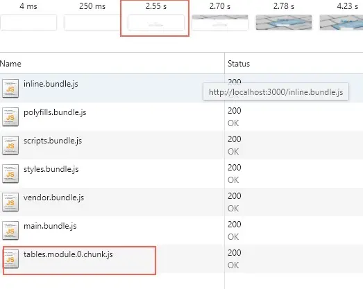Click the vendor.bundle.js JS file icon

[x=10, y=202]
